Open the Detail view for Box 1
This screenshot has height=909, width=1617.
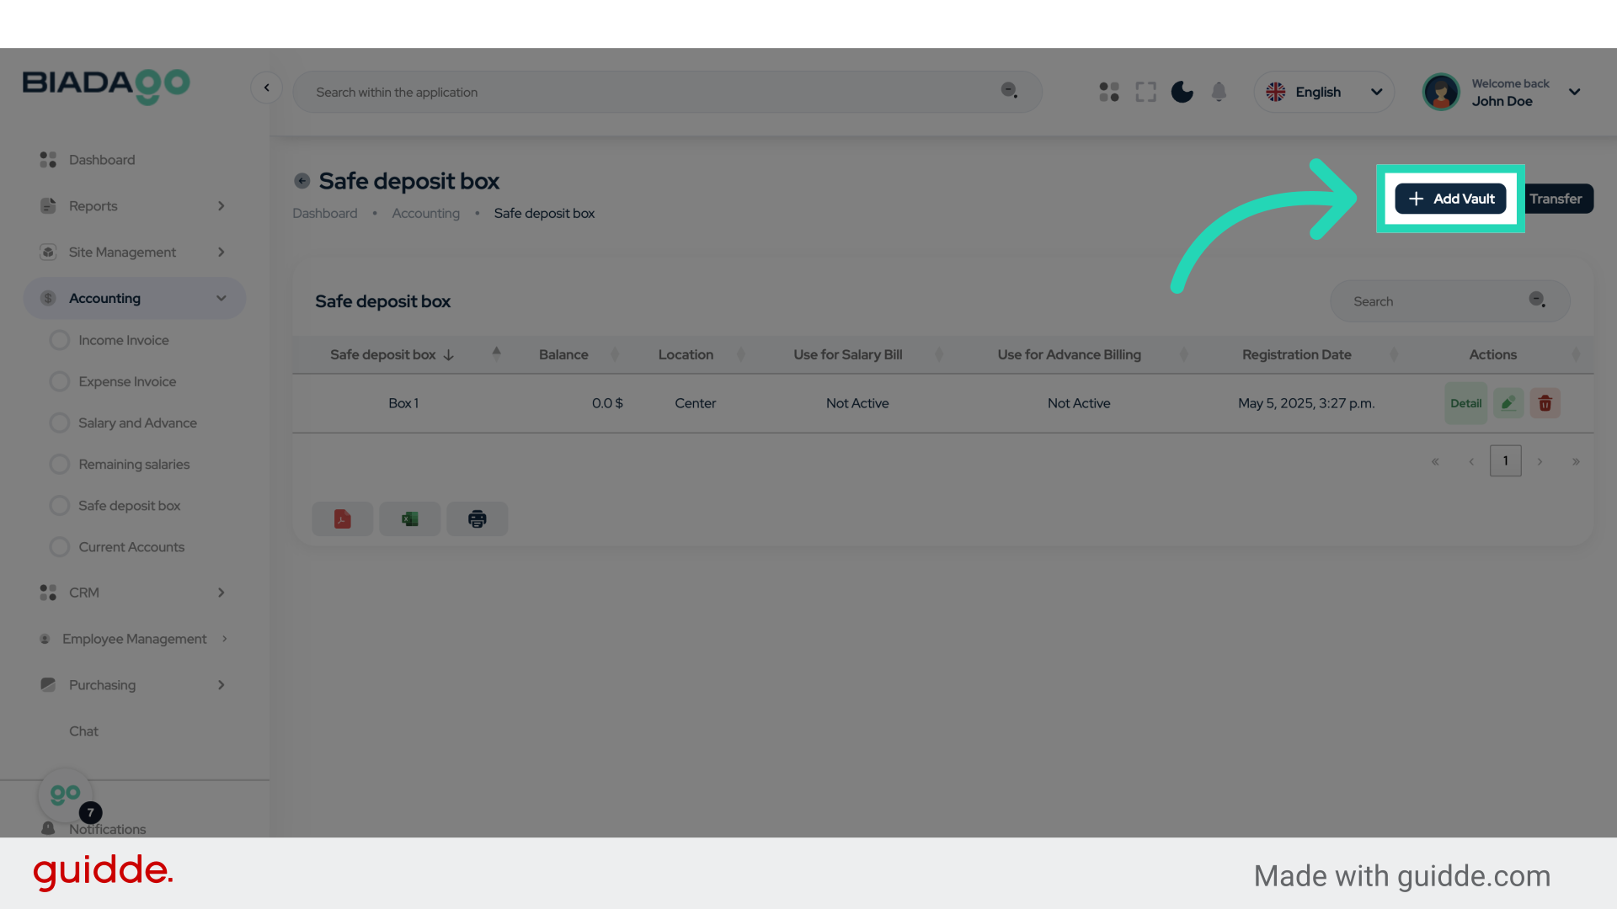pyautogui.click(x=1466, y=403)
